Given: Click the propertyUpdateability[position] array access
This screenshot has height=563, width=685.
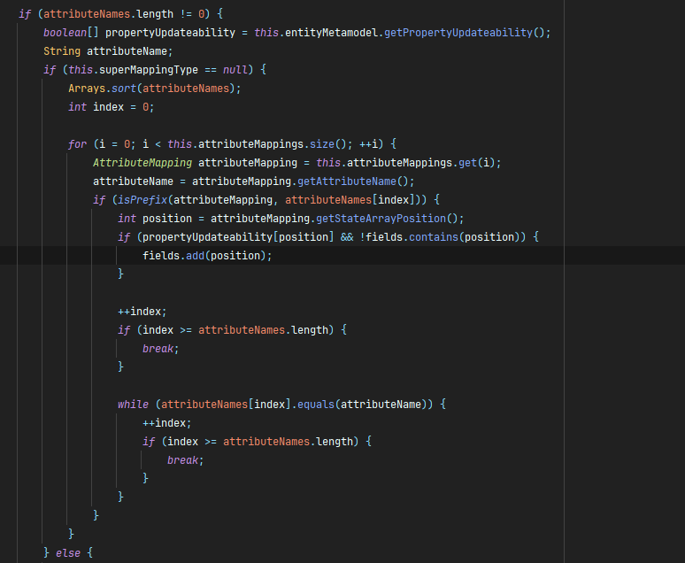Looking at the screenshot, I should coord(238,237).
